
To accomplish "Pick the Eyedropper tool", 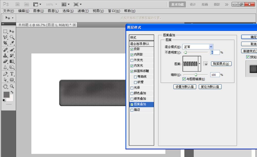I will tap(12, 43).
